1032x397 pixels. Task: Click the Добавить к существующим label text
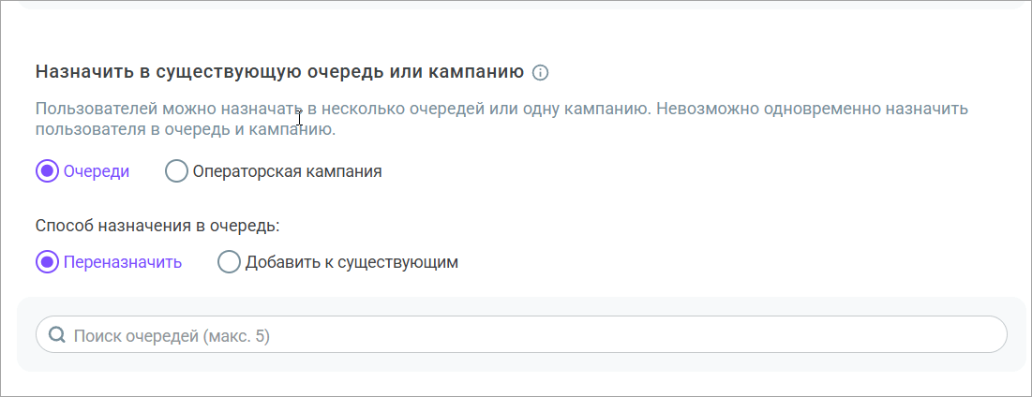pyautogui.click(x=351, y=262)
